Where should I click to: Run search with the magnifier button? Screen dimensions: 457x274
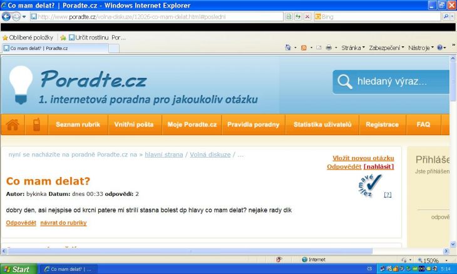tap(446, 17)
